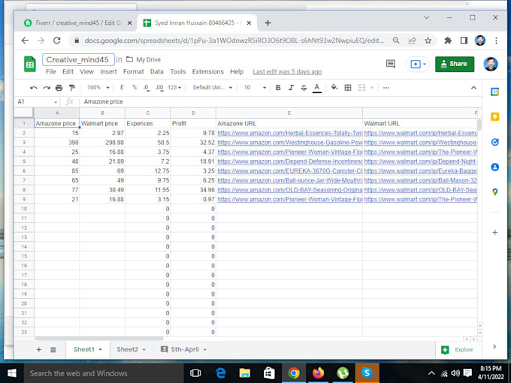Screen dimensions: 511x383
Task: Open the Borders tool
Action: tap(348, 87)
